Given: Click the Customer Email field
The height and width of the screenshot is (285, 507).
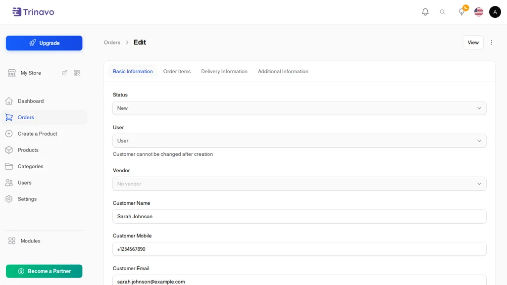Looking at the screenshot, I should pos(300,280).
